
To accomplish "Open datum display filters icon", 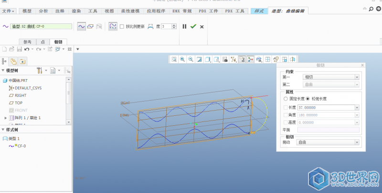I will click(x=233, y=59).
